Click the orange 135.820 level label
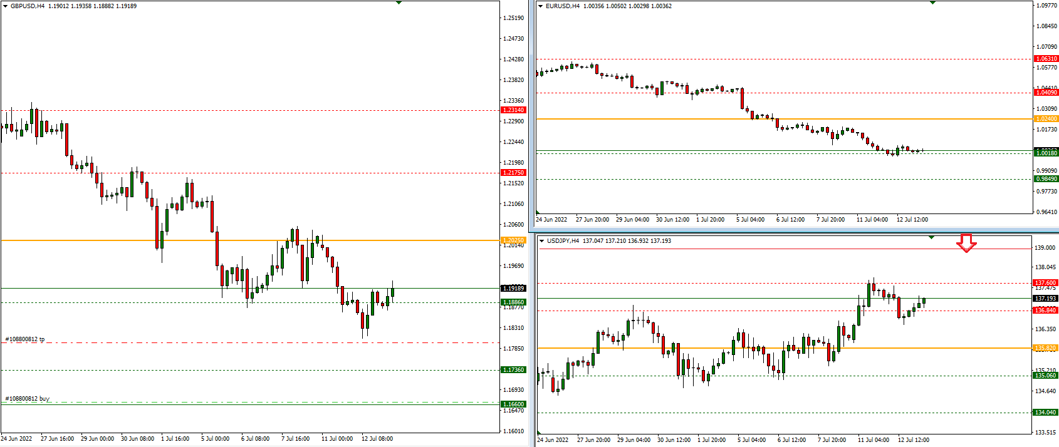Screen dimensions: 1059x447 point(1045,348)
